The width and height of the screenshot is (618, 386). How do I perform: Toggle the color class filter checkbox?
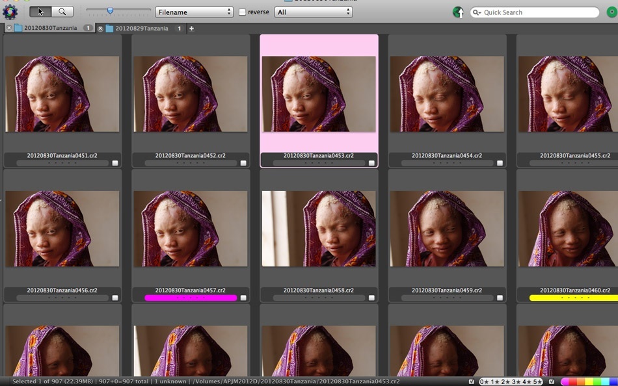[x=552, y=381]
